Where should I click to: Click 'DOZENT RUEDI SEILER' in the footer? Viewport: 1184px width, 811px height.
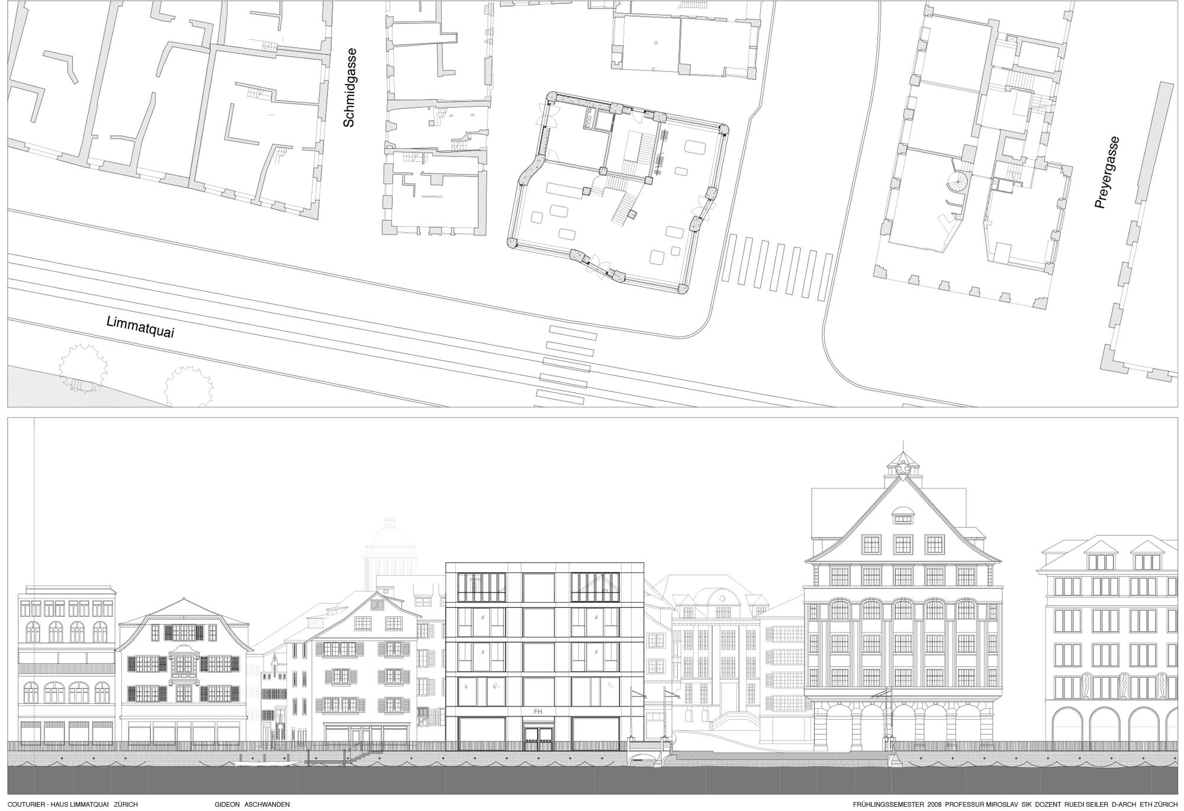(x=1073, y=804)
